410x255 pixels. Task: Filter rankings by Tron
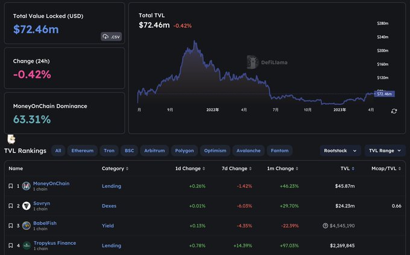pos(109,151)
